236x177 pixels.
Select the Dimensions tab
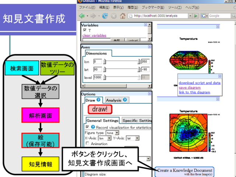click(98, 53)
